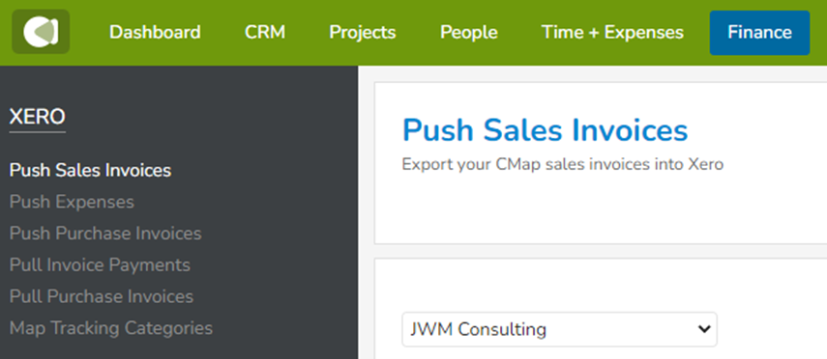
Task: Click the blue Push Sales Invoices page title
Action: [546, 130]
